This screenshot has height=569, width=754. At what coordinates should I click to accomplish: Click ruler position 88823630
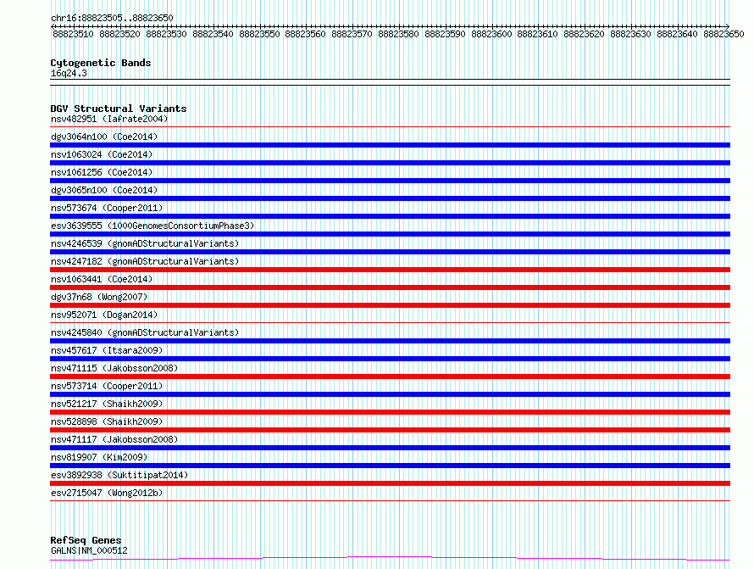tap(630, 34)
